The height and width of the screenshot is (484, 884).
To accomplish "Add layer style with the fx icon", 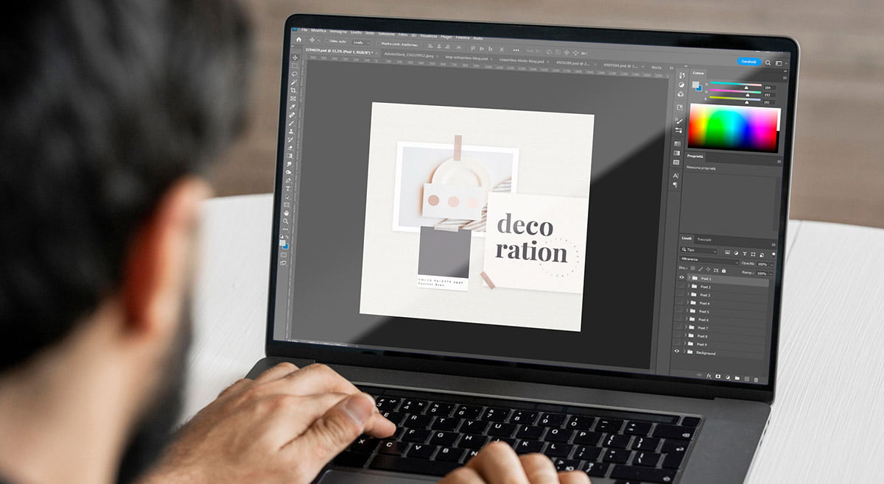I will pos(709,375).
